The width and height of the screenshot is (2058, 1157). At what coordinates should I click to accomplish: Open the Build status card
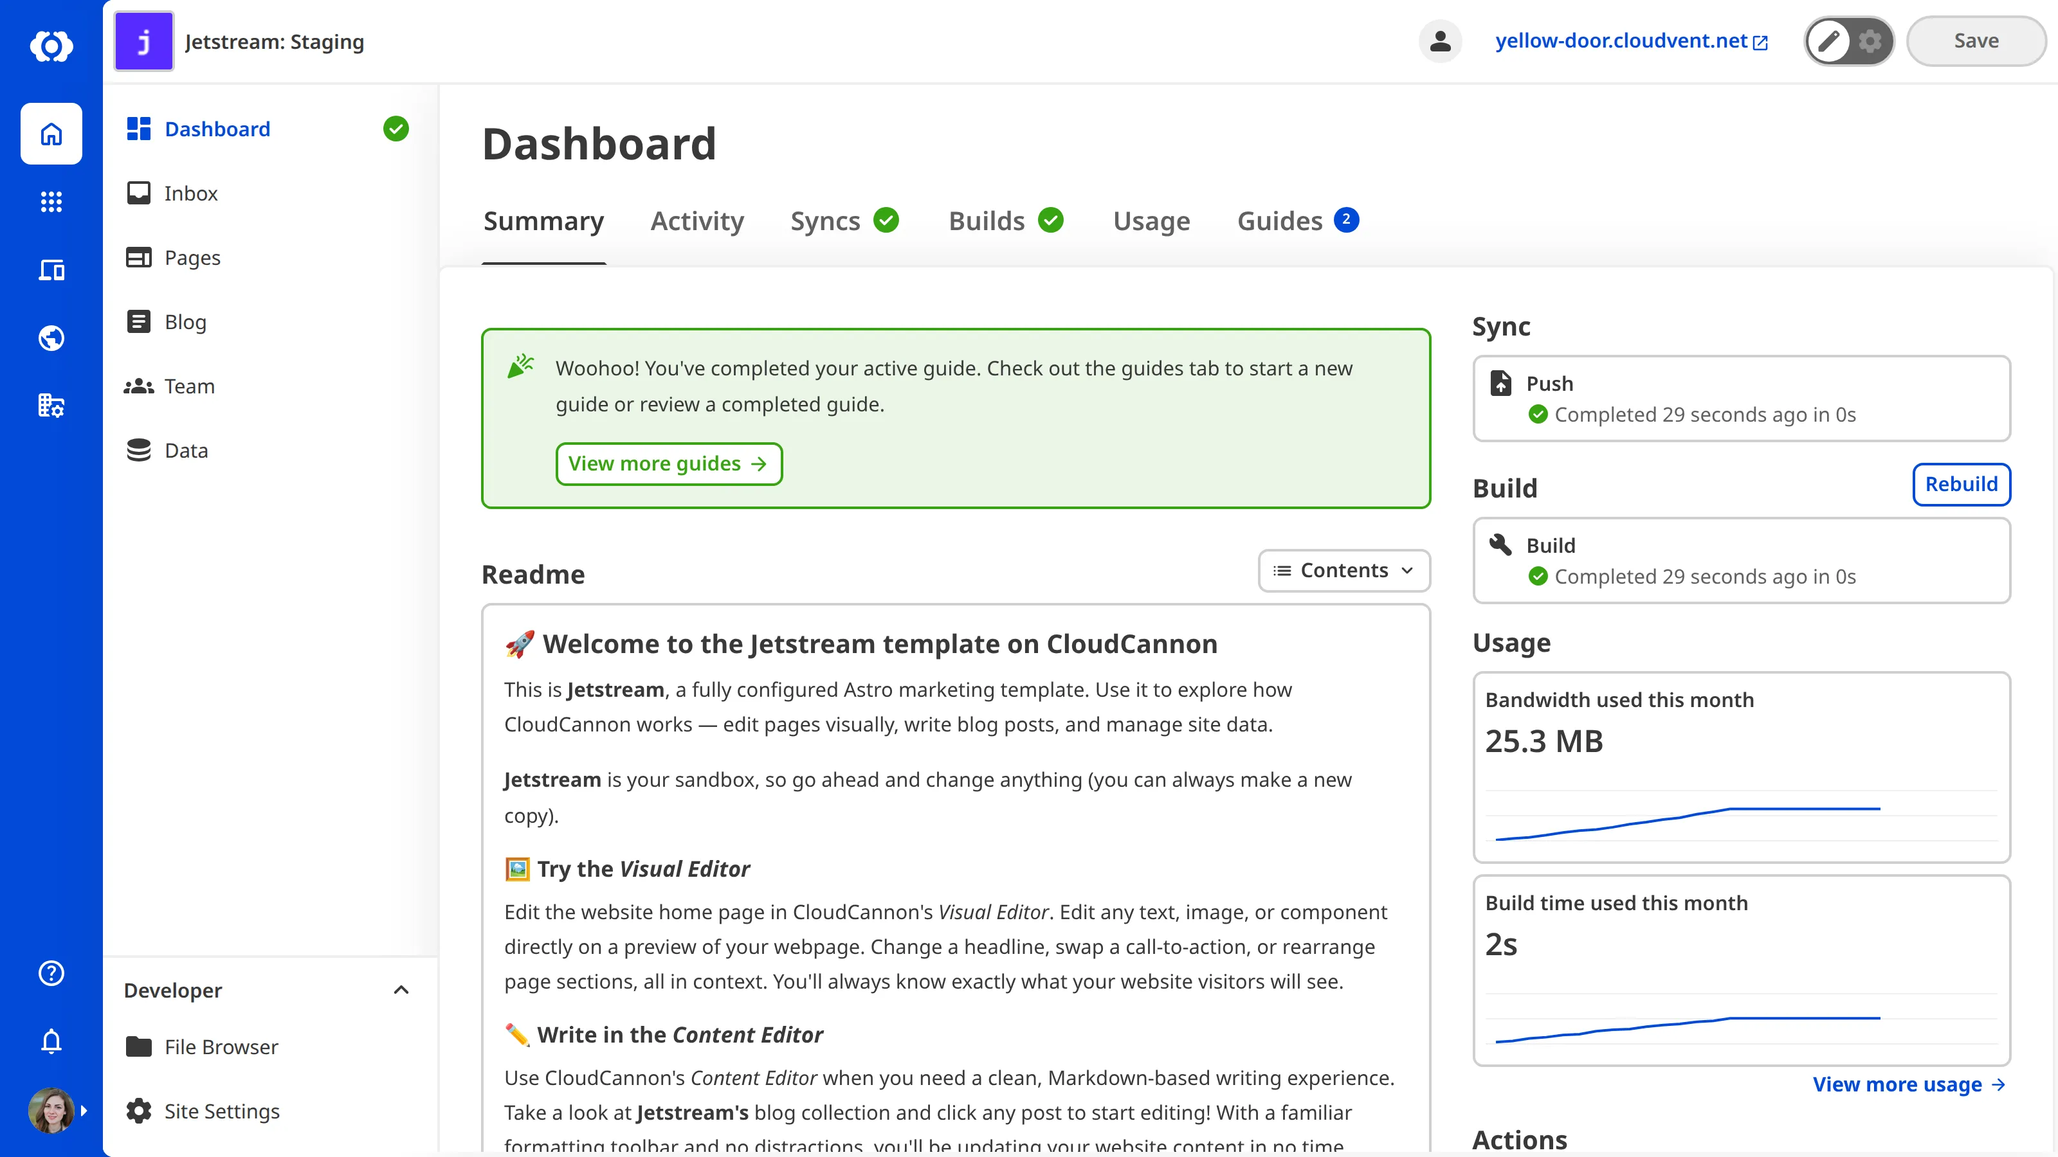(1742, 561)
